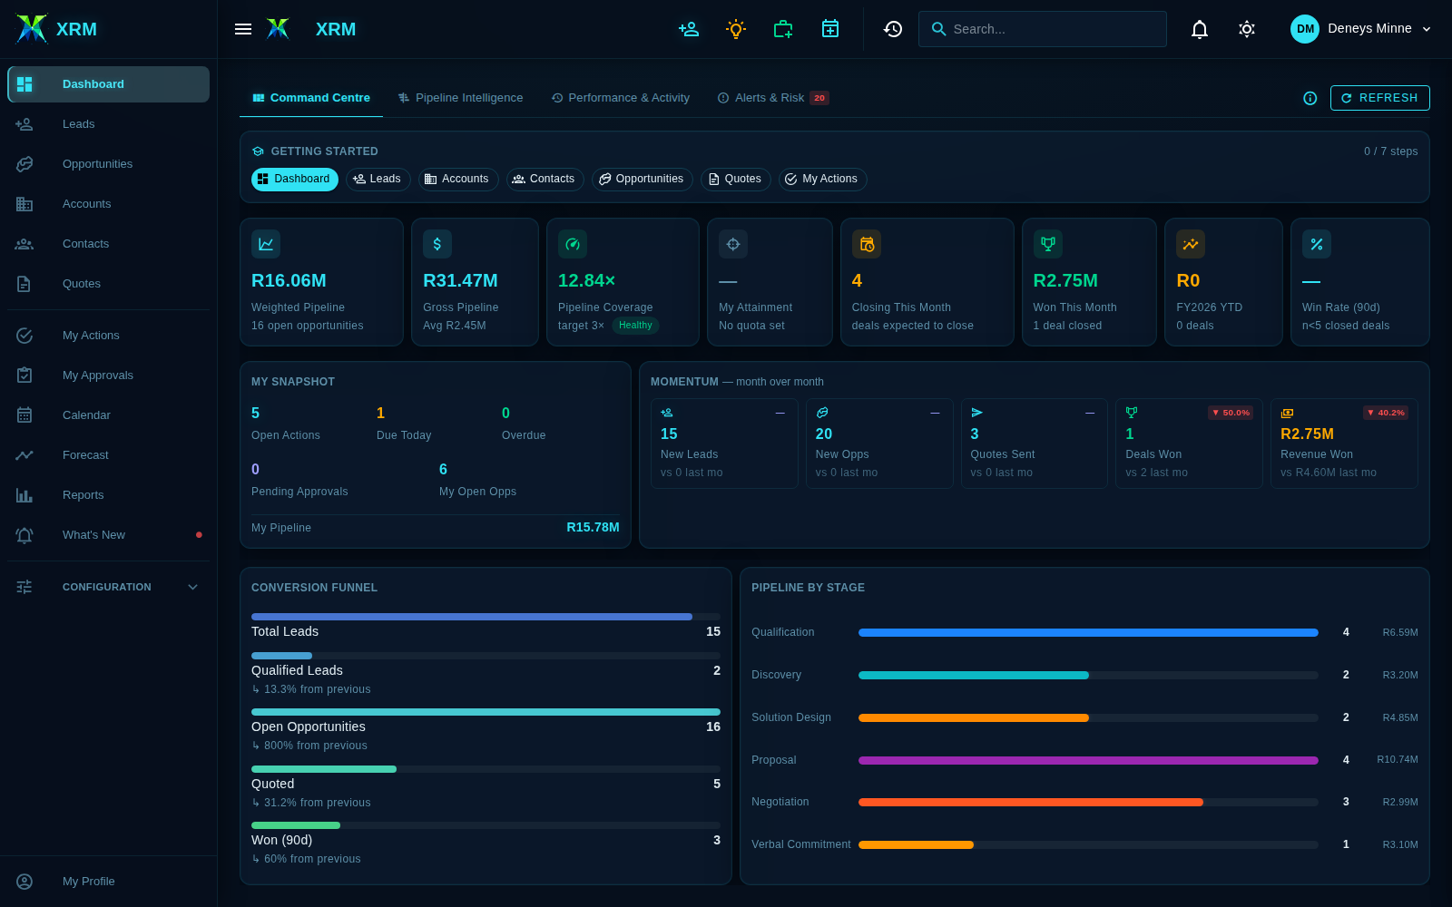Open the notifications bell
This screenshot has width=1452, height=907.
tap(1200, 29)
